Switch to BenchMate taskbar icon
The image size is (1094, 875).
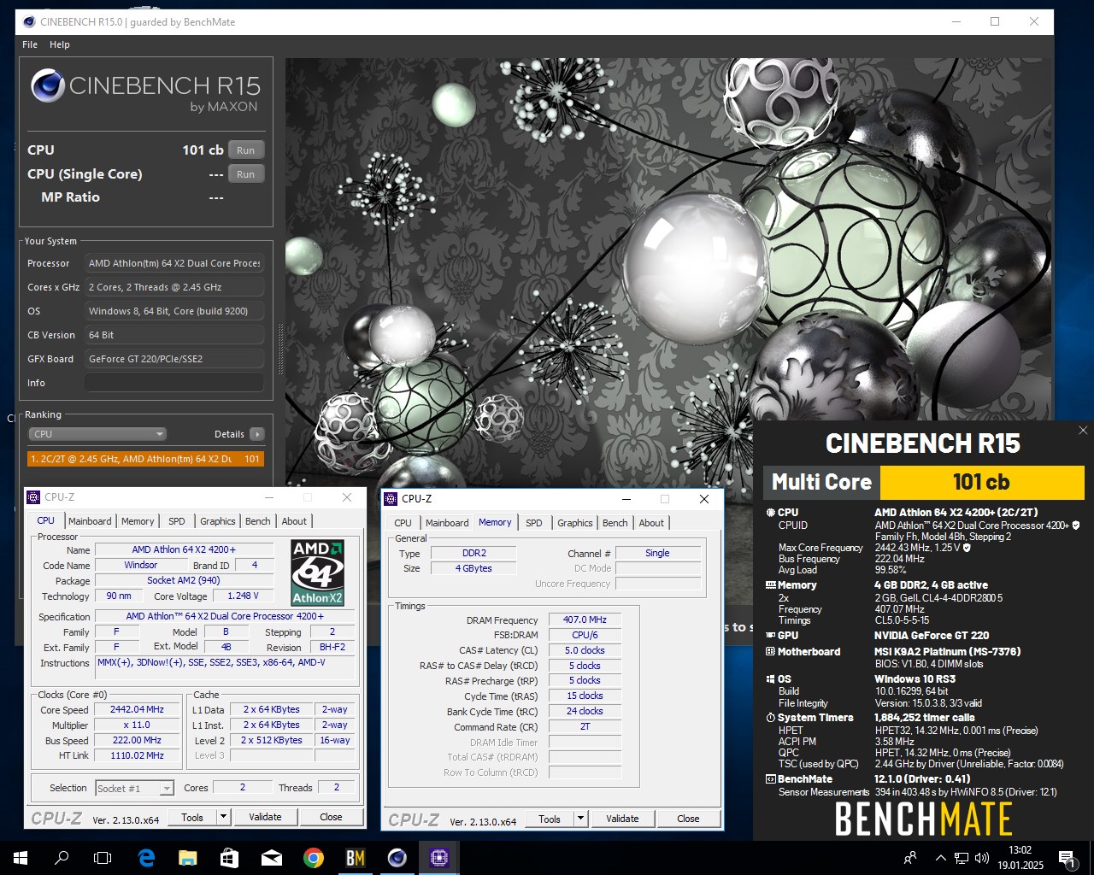(356, 858)
